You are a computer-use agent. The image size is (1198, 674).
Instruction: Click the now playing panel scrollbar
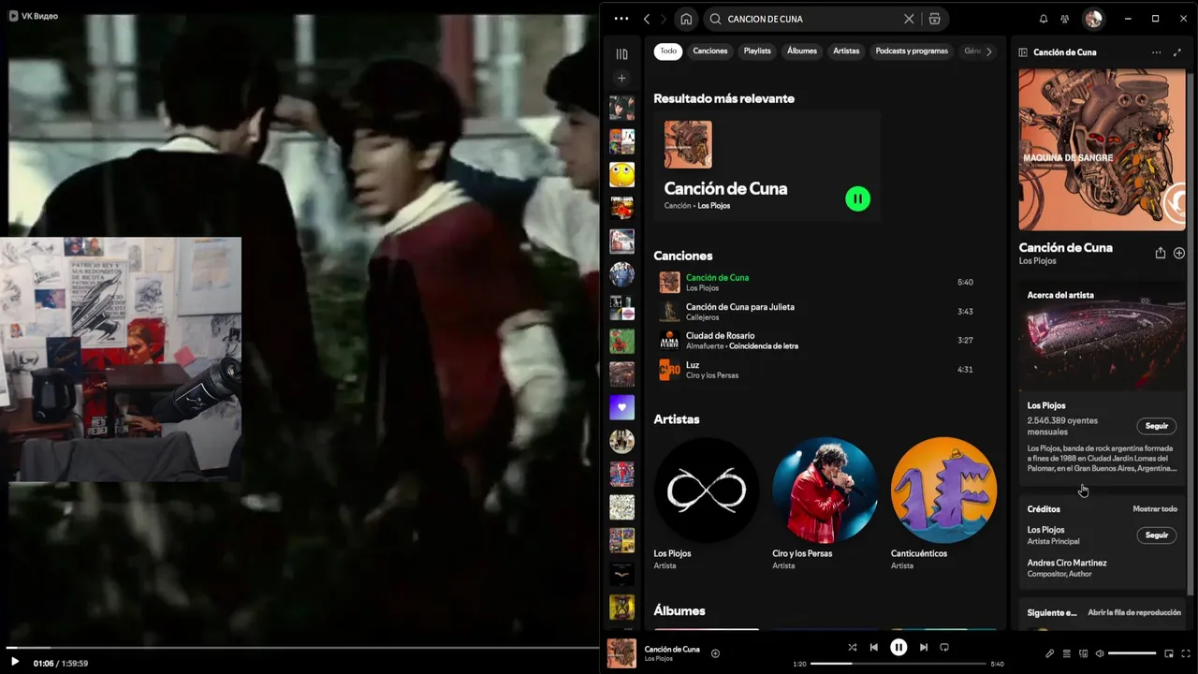1191,332
